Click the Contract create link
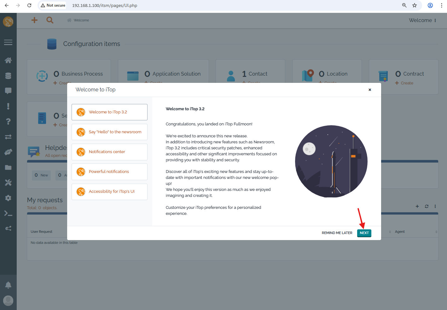This screenshot has height=310, width=447. tap(404, 83)
